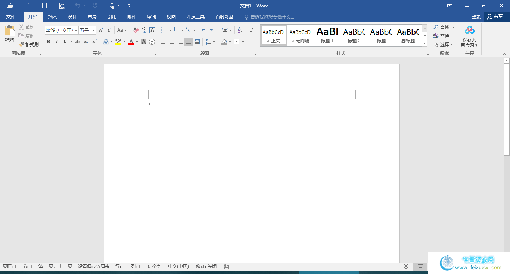
Task: Click the touch/mouse mode hand icon
Action: [x=112, y=6]
